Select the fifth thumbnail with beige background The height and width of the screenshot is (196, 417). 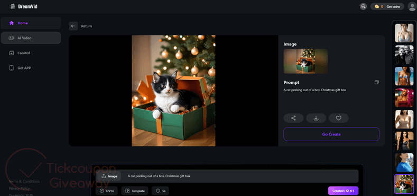pos(404,120)
